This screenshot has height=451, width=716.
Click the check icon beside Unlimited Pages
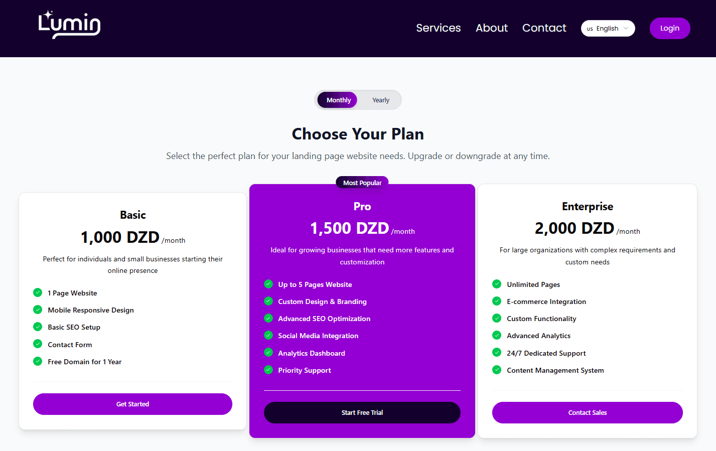(x=497, y=284)
